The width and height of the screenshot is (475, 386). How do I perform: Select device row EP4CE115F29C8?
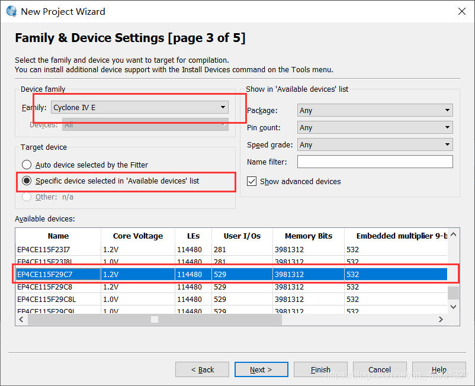(232, 287)
